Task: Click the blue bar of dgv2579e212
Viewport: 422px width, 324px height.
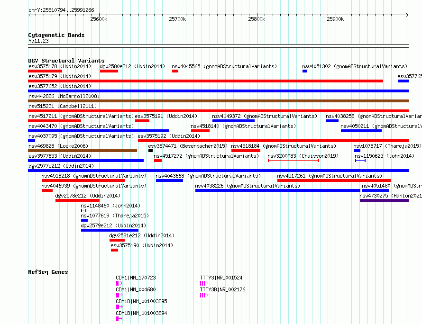Action: click(x=110, y=230)
